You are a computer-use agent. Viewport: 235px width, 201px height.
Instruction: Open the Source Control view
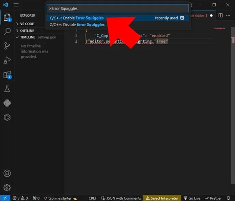pyautogui.click(x=7, y=46)
